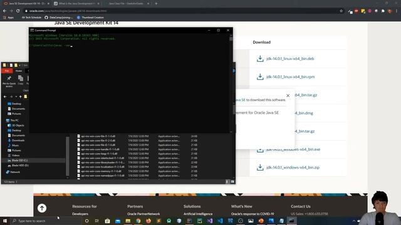Switch to the What is the Java Development tab

coord(76,4)
